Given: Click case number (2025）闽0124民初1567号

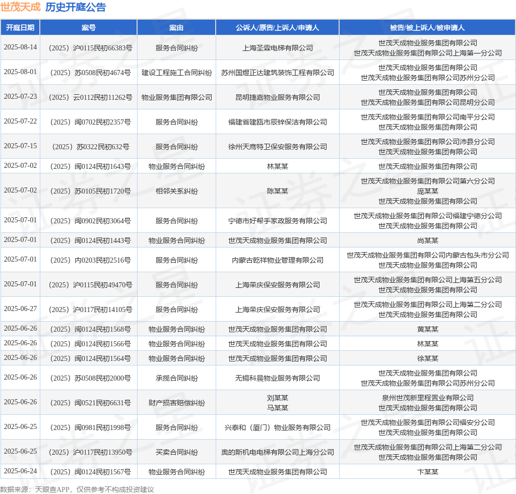Looking at the screenshot, I should pos(91,472).
